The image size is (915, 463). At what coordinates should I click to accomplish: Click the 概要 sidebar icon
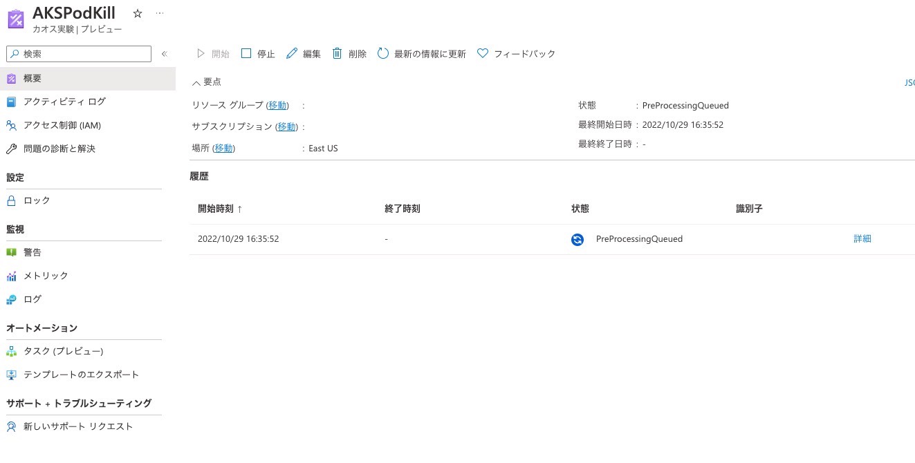12,79
